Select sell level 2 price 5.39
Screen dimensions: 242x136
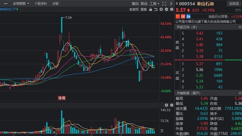[200, 51]
